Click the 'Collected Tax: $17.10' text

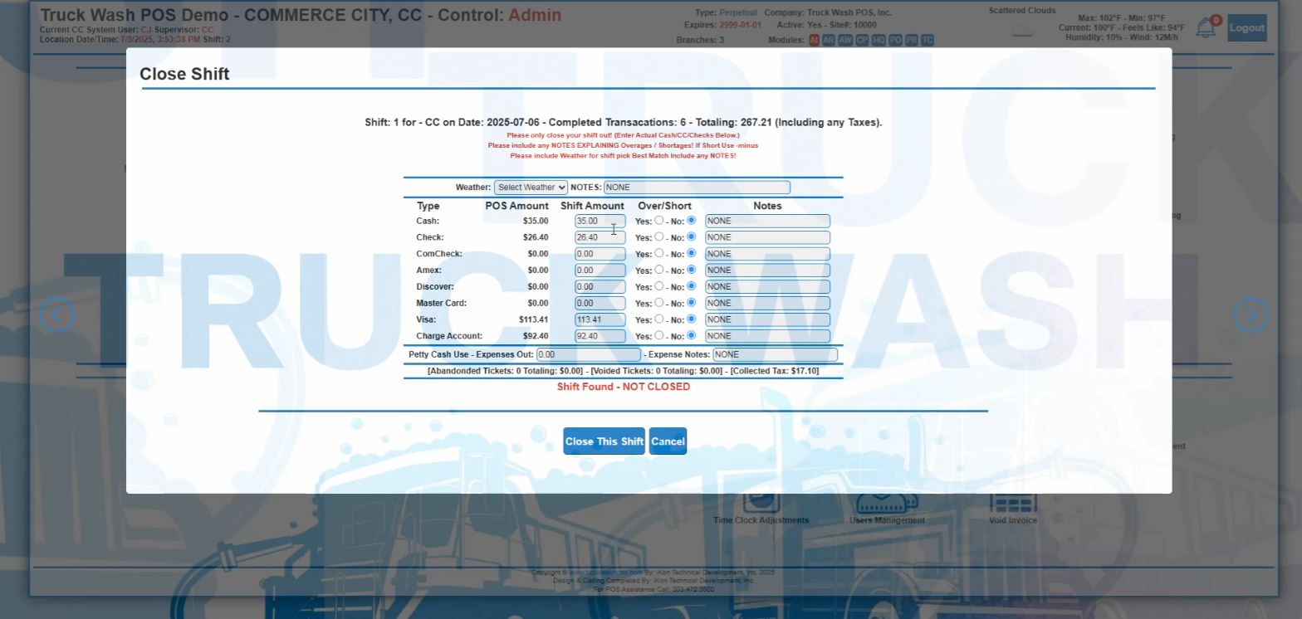click(x=775, y=371)
